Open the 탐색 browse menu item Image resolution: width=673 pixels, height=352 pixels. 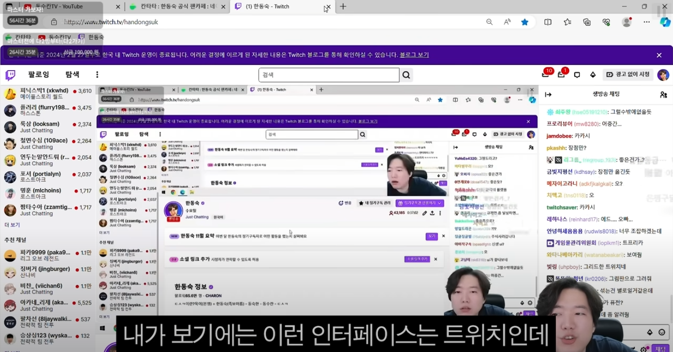[72, 75]
